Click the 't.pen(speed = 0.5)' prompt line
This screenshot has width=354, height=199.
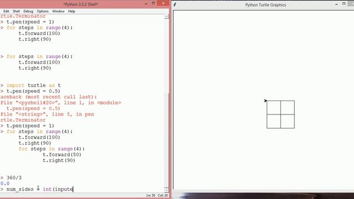tap(33, 91)
